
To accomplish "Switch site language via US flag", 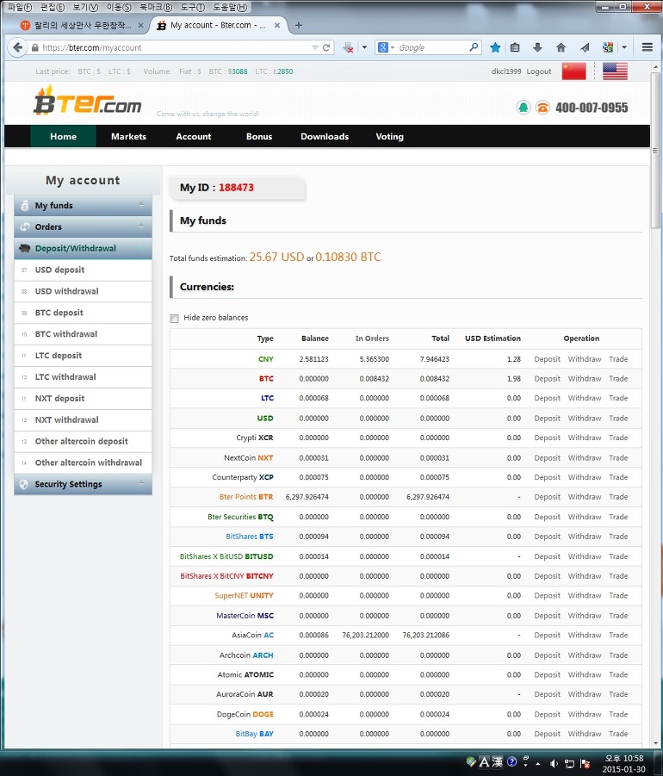I will 615,71.
